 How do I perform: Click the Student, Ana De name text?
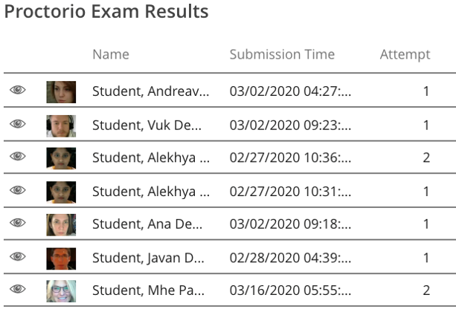(x=148, y=224)
